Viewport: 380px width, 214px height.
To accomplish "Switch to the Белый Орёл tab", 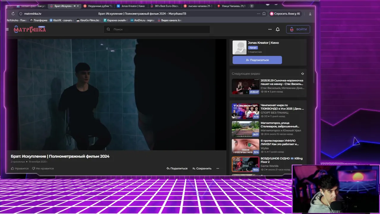I will click(31, 6).
